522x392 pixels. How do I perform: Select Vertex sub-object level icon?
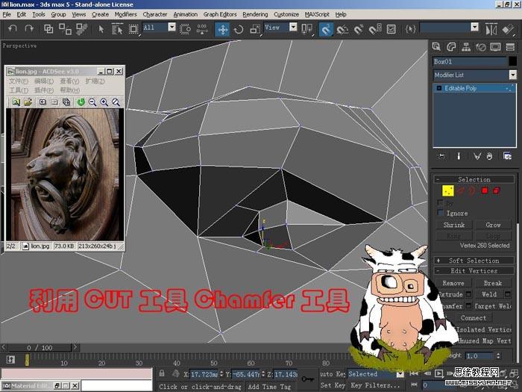pyautogui.click(x=447, y=190)
